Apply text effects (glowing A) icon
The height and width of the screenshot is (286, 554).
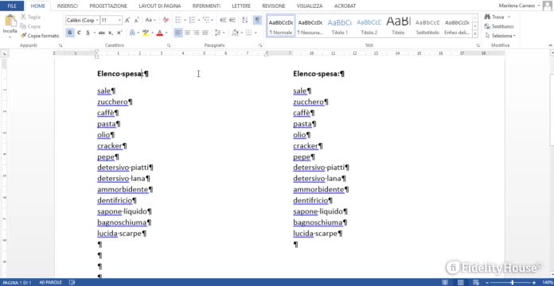click(x=132, y=33)
